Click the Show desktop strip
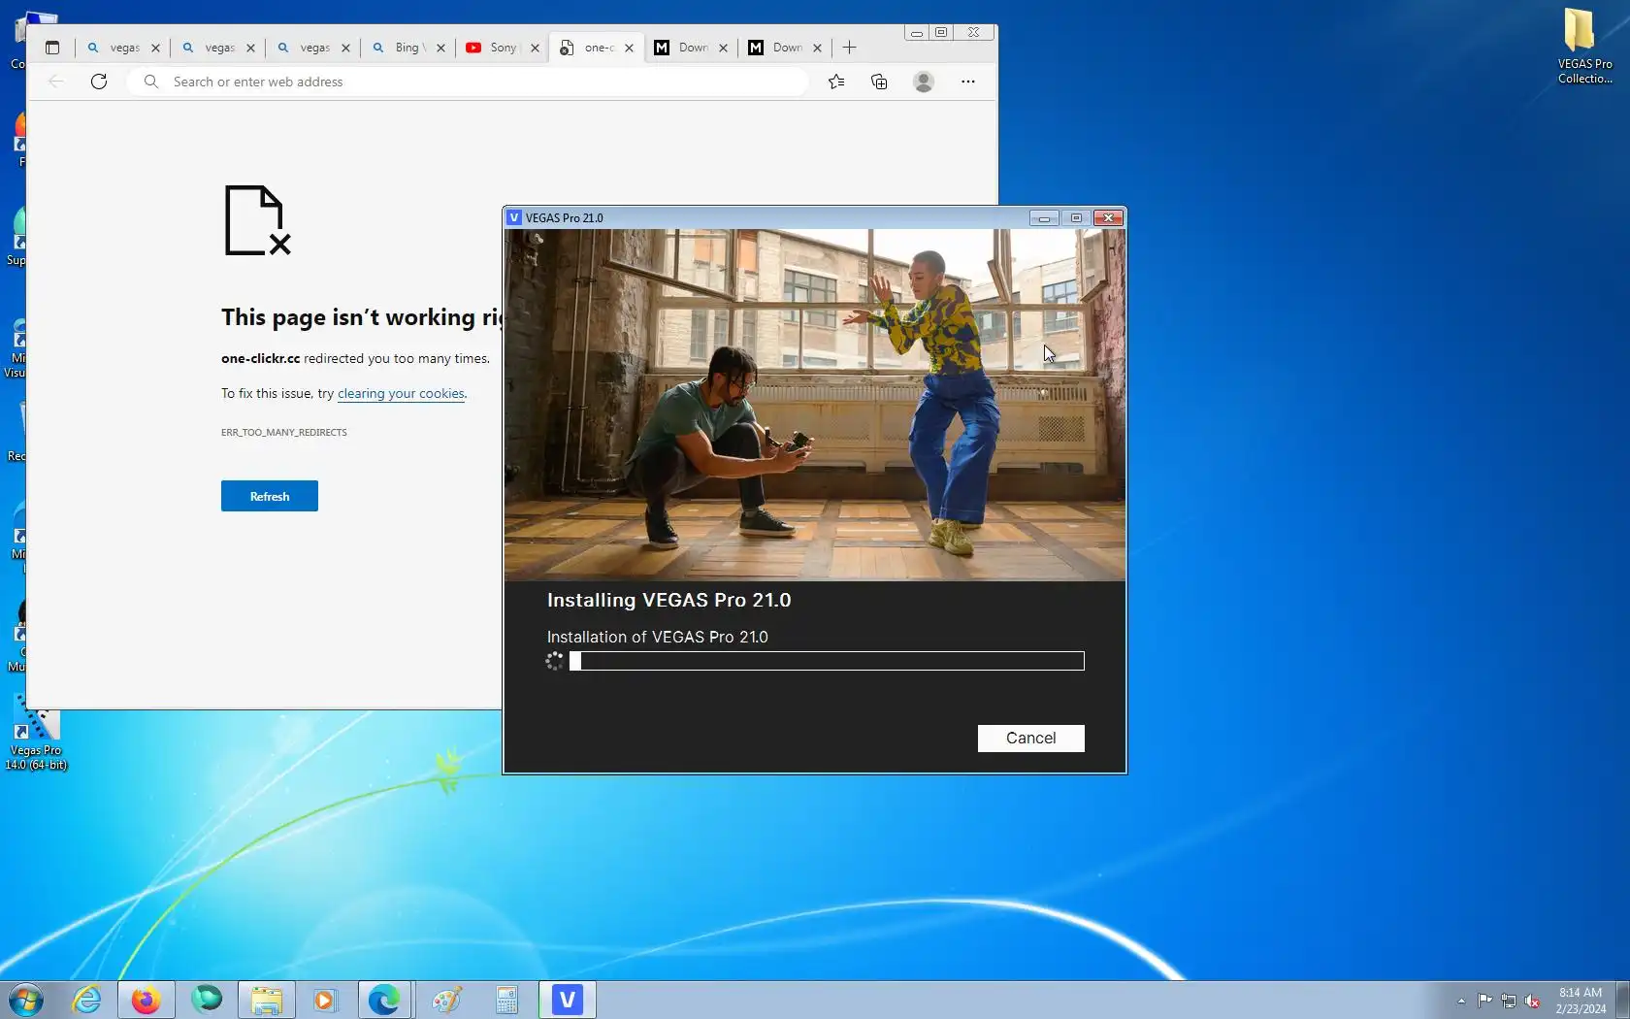This screenshot has width=1630, height=1019. coord(1622,1001)
